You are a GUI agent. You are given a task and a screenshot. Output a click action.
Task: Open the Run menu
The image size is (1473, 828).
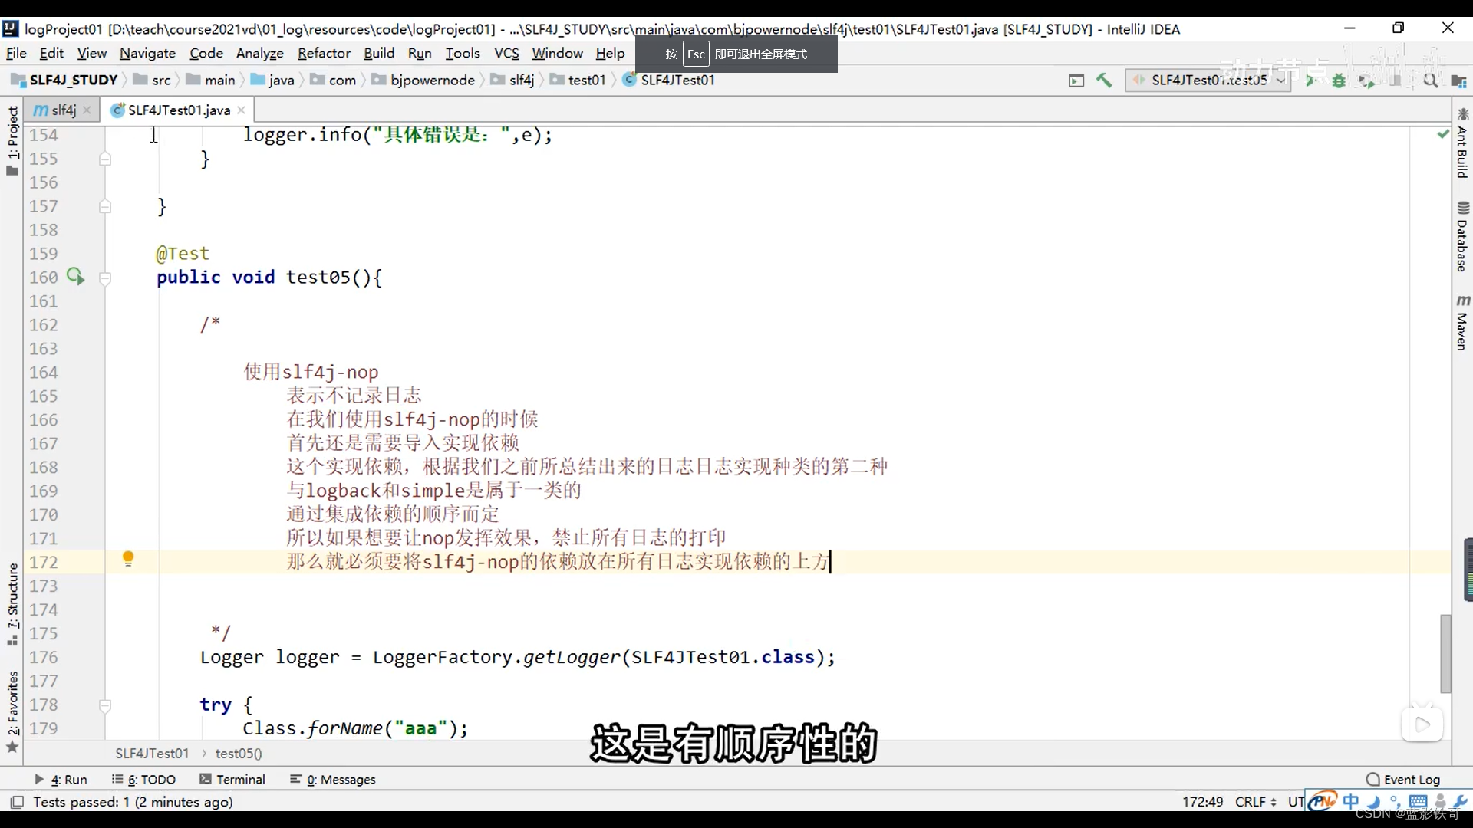420,53
